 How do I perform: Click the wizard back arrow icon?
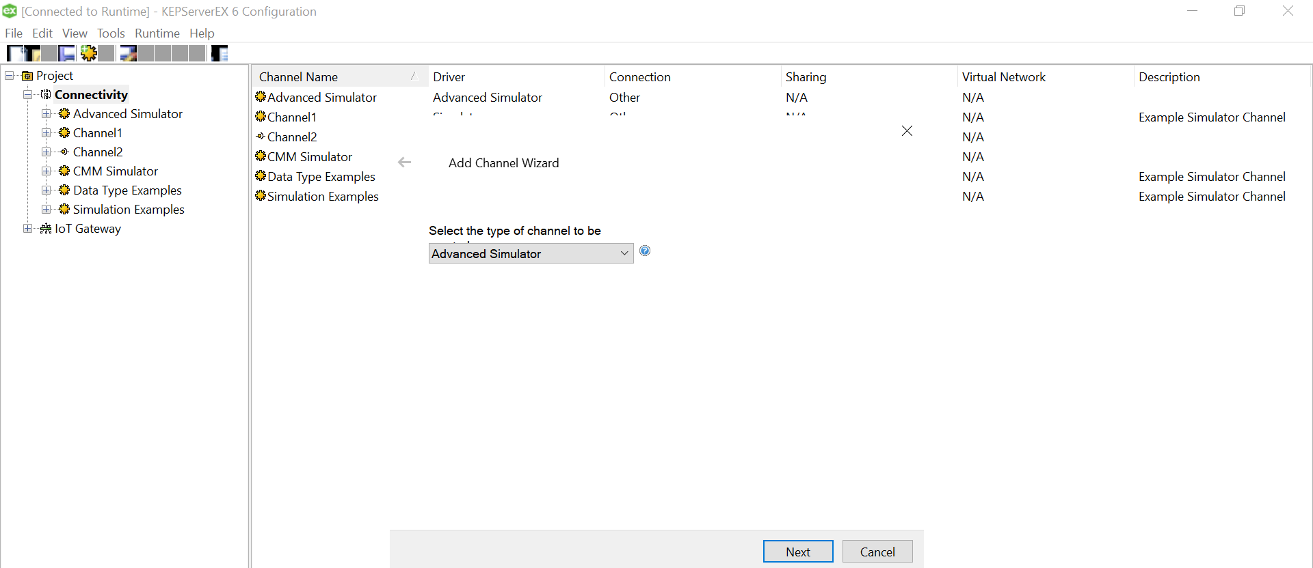pyautogui.click(x=405, y=162)
